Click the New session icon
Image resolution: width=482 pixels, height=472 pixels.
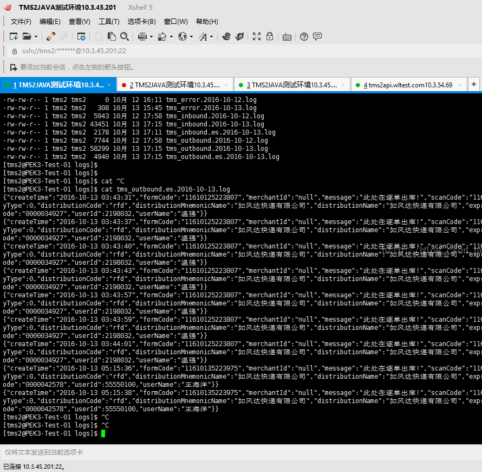[x=14, y=37]
